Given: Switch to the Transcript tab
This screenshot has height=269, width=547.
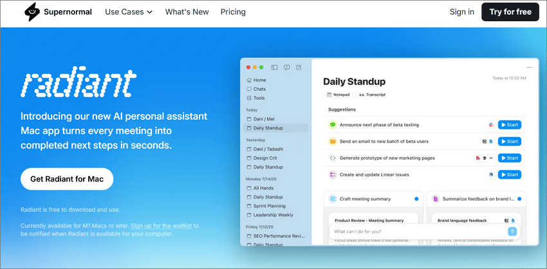Looking at the screenshot, I should [372, 95].
